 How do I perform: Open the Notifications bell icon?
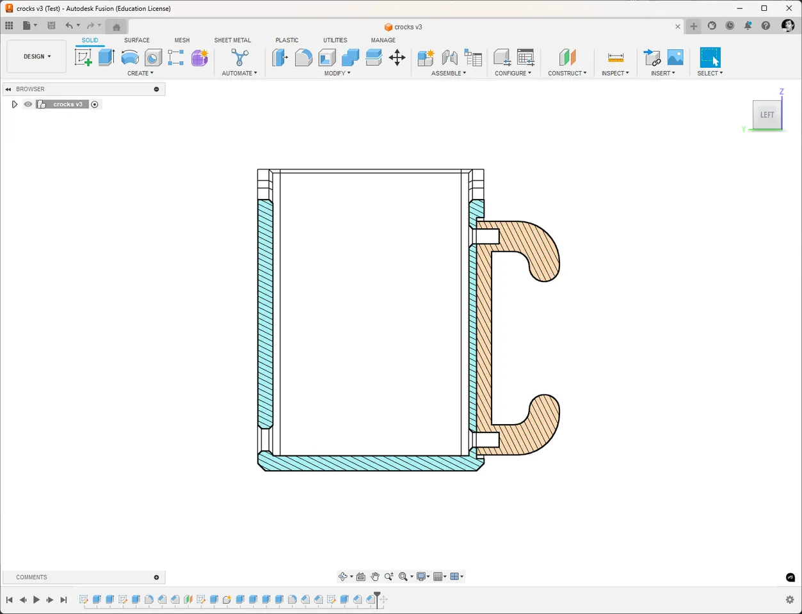click(748, 26)
